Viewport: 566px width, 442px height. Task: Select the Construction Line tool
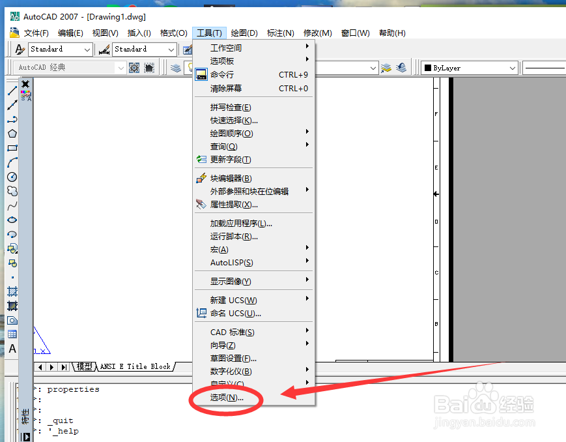[12, 105]
